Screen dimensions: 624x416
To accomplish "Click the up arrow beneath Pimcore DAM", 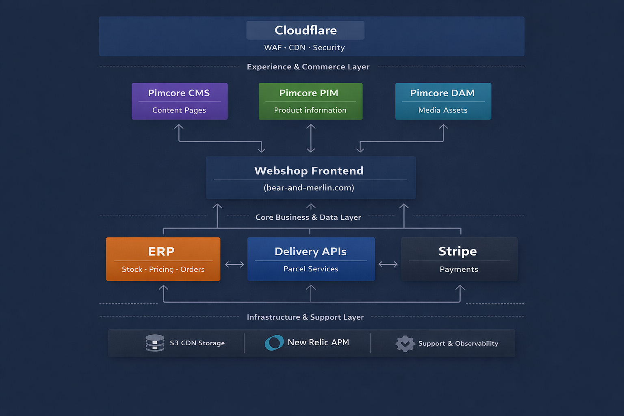I will point(443,129).
